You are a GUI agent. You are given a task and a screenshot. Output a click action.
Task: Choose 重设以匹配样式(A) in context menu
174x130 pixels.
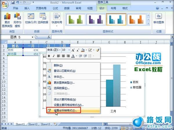(73, 71)
